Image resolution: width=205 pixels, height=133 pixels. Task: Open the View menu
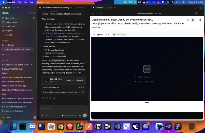(31, 2)
